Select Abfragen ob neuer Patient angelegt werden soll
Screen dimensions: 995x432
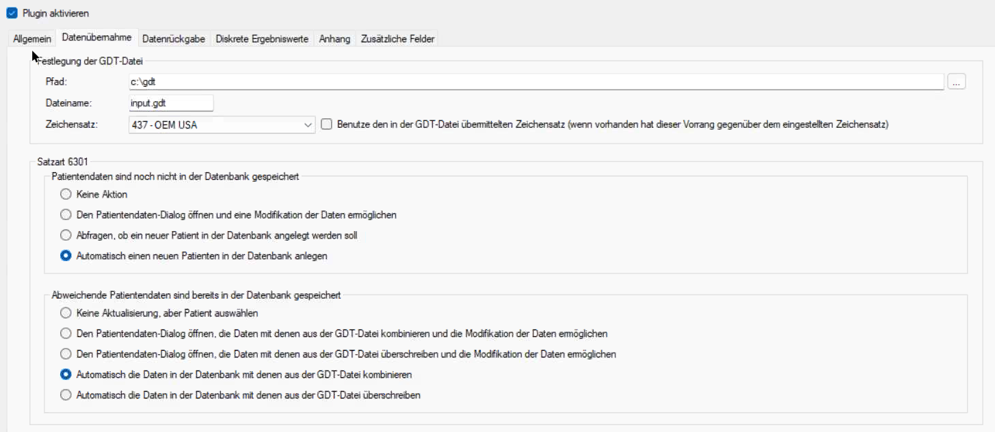(66, 236)
